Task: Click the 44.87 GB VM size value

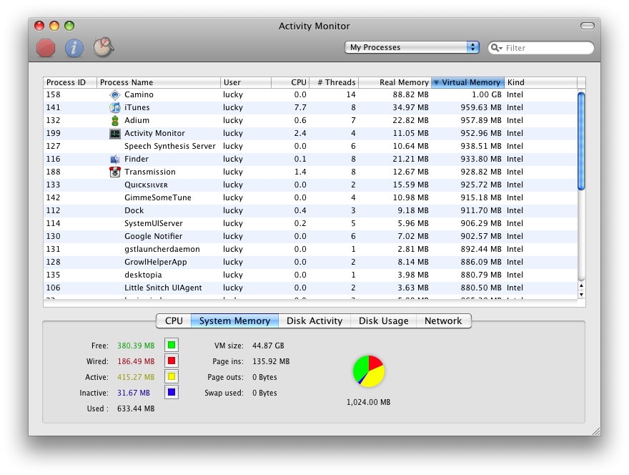Action: pyautogui.click(x=268, y=346)
